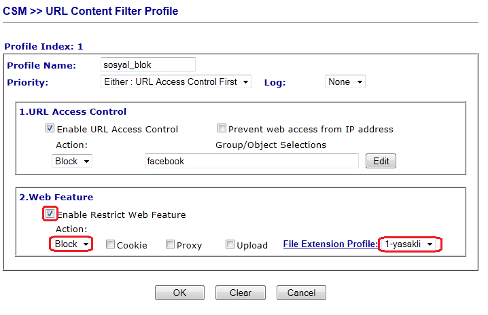This screenshot has height=315, width=488.
Task: Expand URL Access Control Action dropdown
Action: tap(72, 162)
